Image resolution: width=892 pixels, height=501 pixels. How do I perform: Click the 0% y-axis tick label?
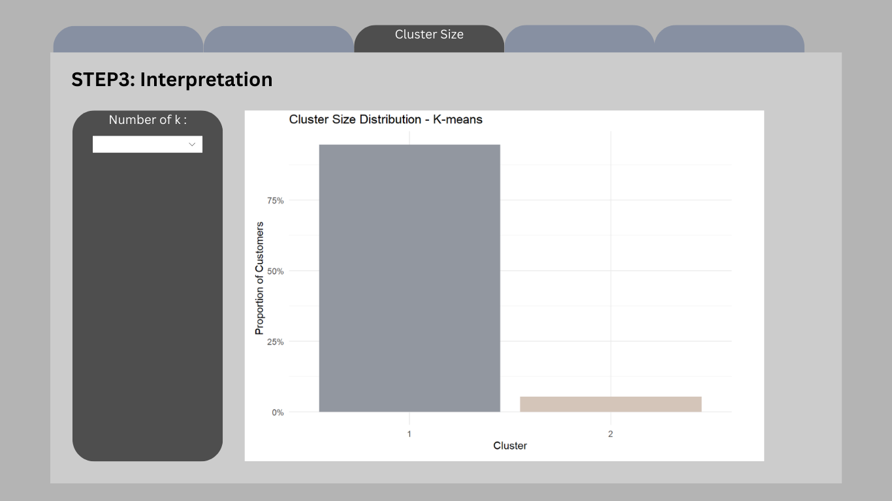(x=278, y=412)
